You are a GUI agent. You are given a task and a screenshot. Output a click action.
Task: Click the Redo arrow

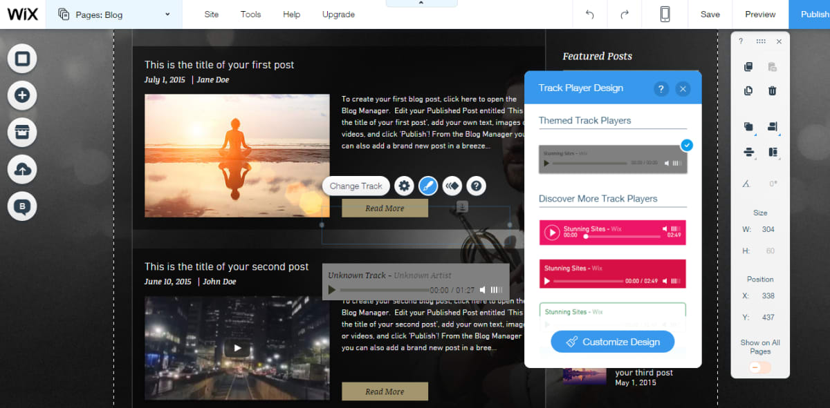pos(625,14)
